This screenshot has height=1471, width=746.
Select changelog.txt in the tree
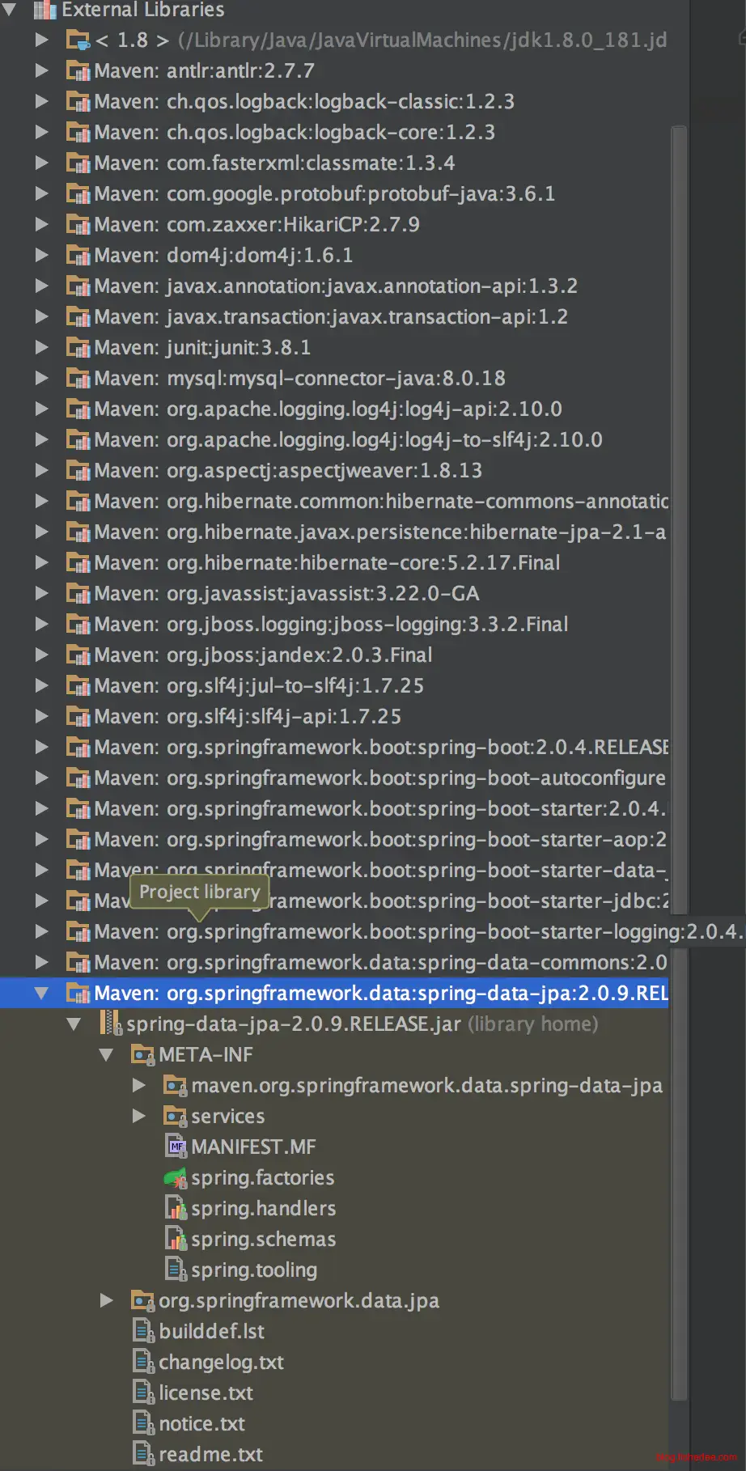(x=220, y=1363)
